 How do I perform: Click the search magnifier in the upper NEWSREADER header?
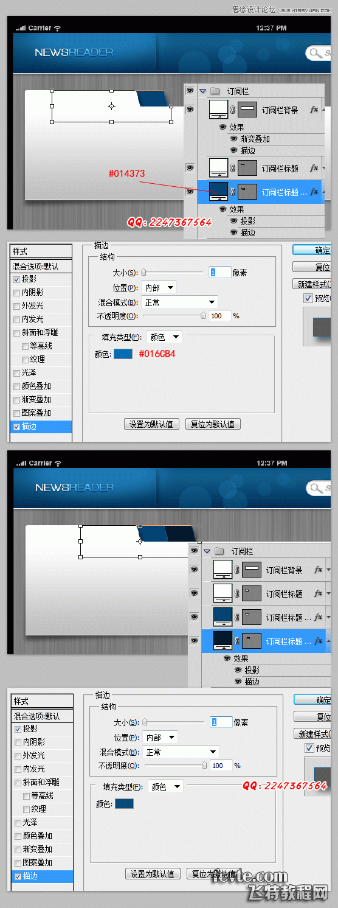315,53
